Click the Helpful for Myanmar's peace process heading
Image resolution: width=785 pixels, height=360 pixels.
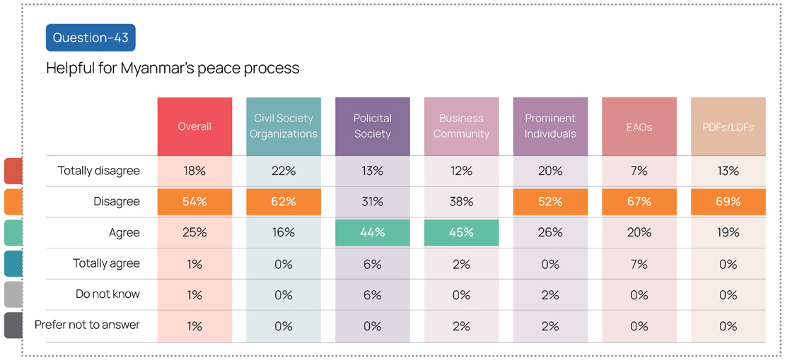173,68
